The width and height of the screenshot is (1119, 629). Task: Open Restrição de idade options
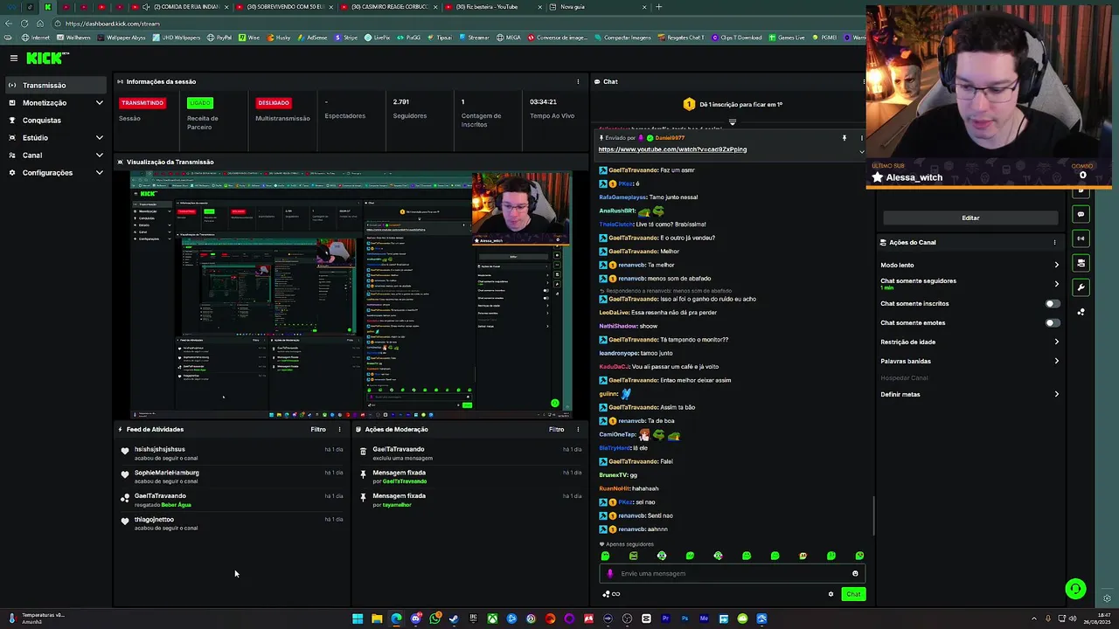point(970,342)
